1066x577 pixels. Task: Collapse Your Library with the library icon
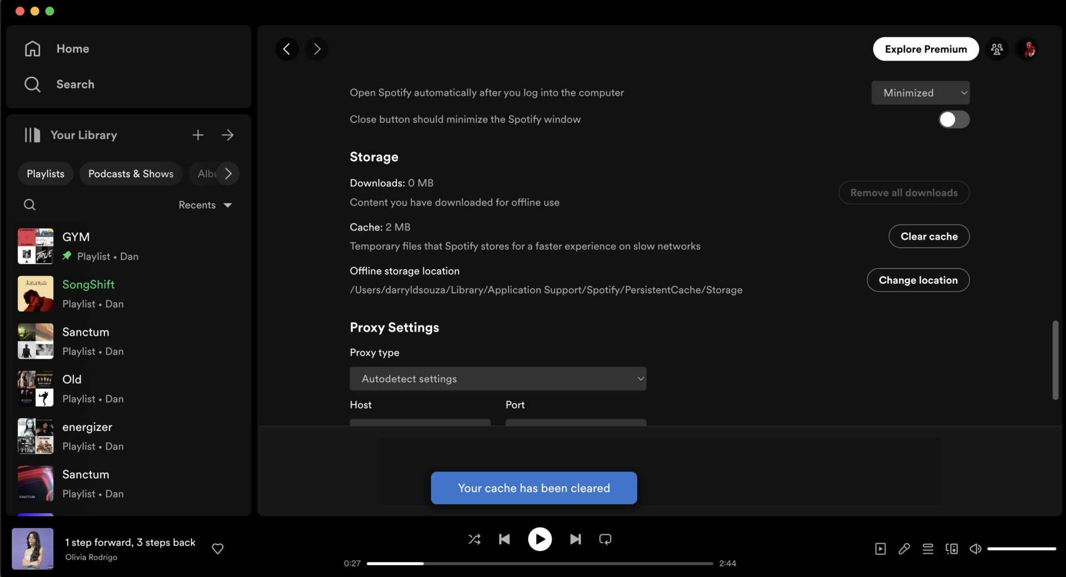click(32, 135)
